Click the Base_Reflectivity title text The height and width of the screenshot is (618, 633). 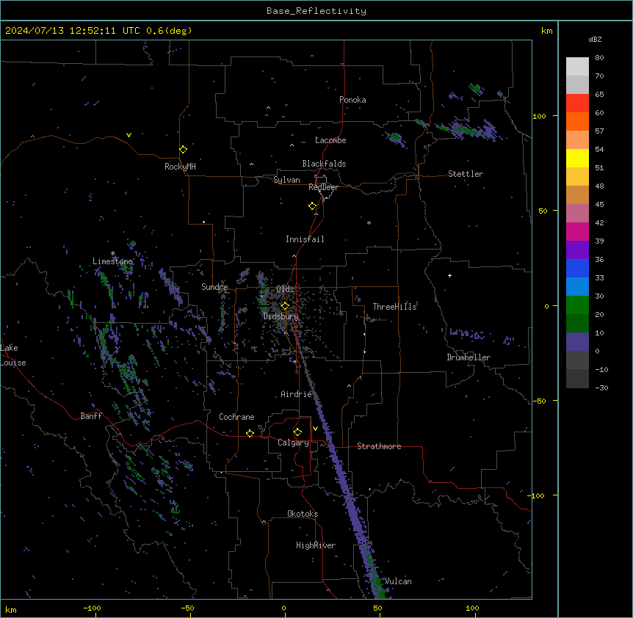click(316, 11)
